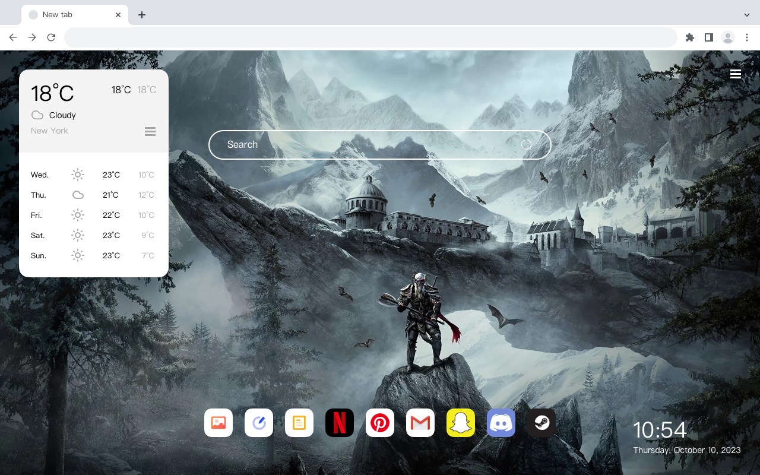Click the Thursday cloud forecast icon
The height and width of the screenshot is (475, 760).
78,195
